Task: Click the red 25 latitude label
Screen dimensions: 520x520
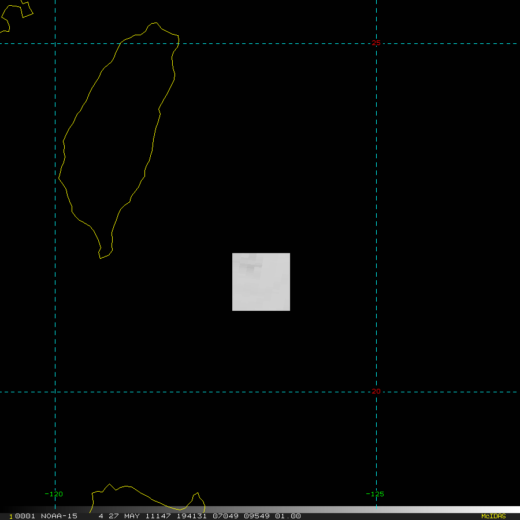Action: pos(376,43)
